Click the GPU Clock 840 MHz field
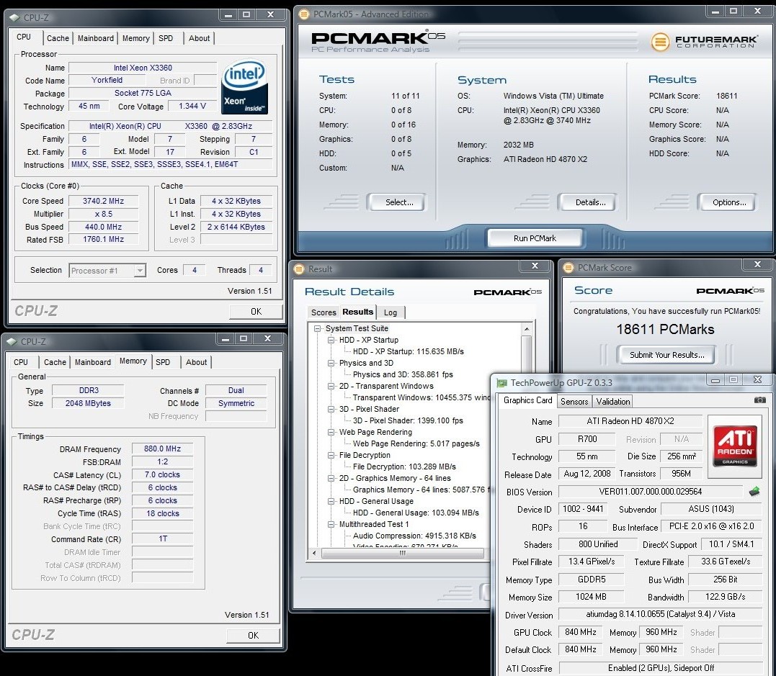Viewport: 776px width, 676px height. (580, 632)
